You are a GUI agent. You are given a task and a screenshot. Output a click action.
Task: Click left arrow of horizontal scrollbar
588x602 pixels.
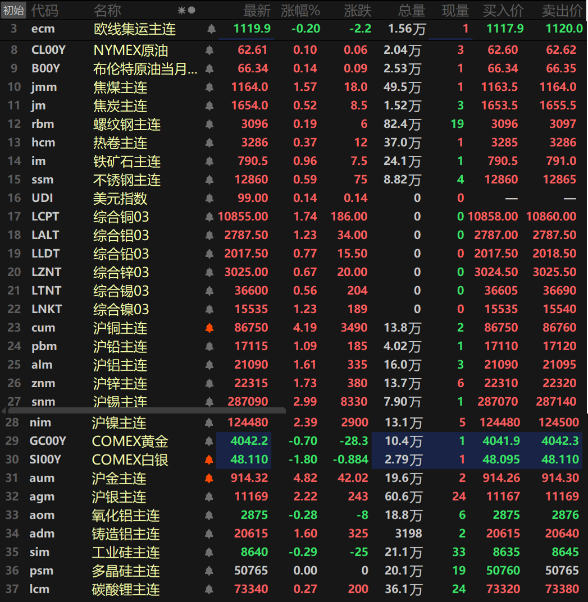pos(4,411)
